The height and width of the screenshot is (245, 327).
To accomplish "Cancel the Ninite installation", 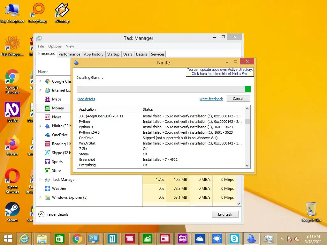I will 238,99.
